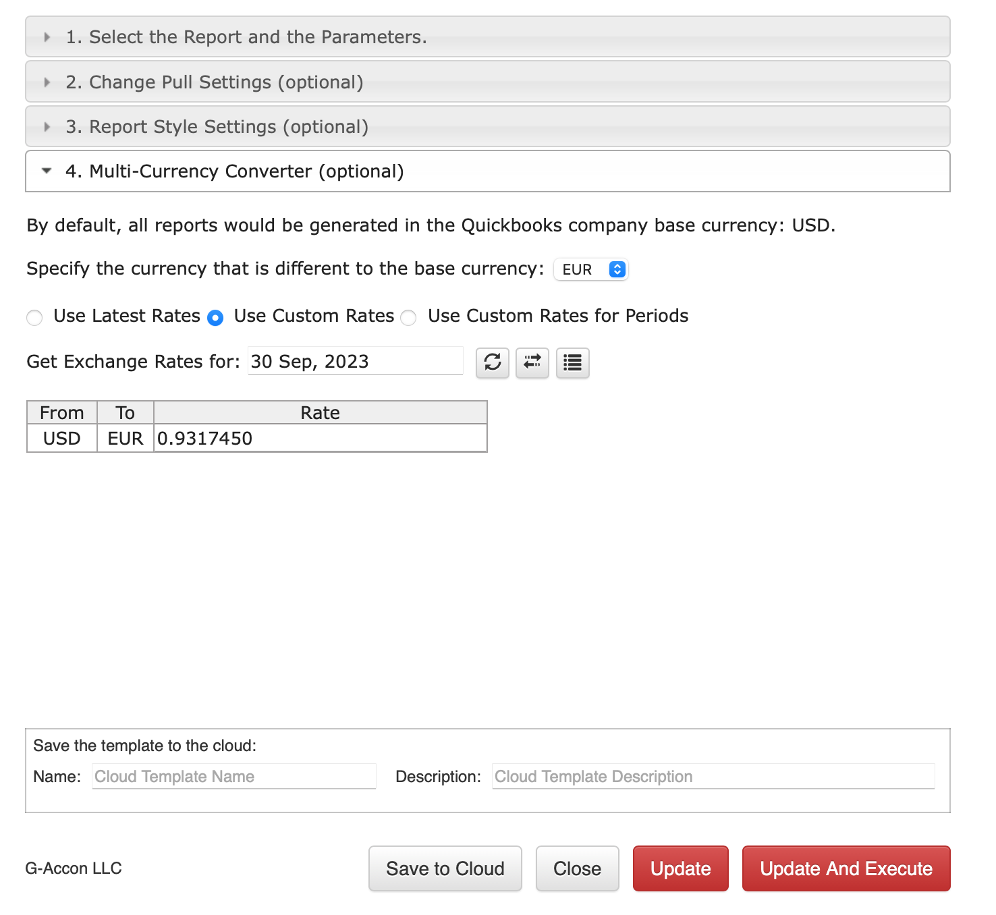Click the Cloud Template Name field
Viewport: 996px width, 915px height.
[x=234, y=776]
